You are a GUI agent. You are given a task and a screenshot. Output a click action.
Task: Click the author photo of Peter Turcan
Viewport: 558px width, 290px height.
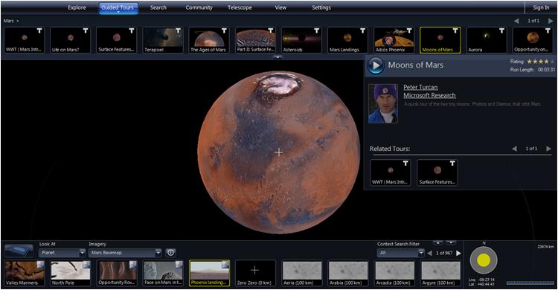383,103
